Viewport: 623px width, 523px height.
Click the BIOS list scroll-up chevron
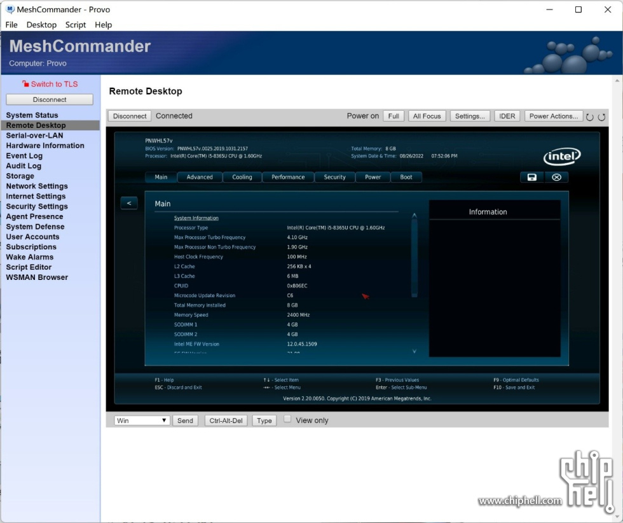coord(414,215)
